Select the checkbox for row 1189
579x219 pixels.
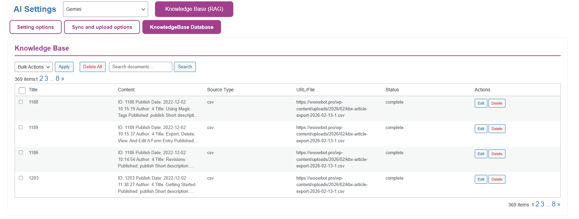21,127
